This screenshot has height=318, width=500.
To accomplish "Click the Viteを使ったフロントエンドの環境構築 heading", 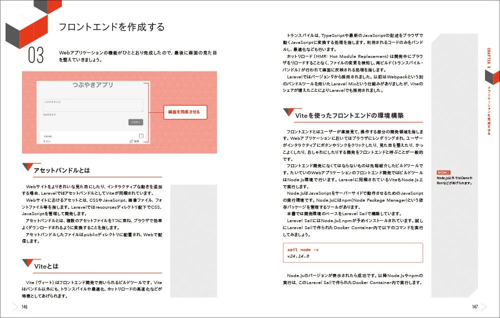I will click(x=349, y=115).
